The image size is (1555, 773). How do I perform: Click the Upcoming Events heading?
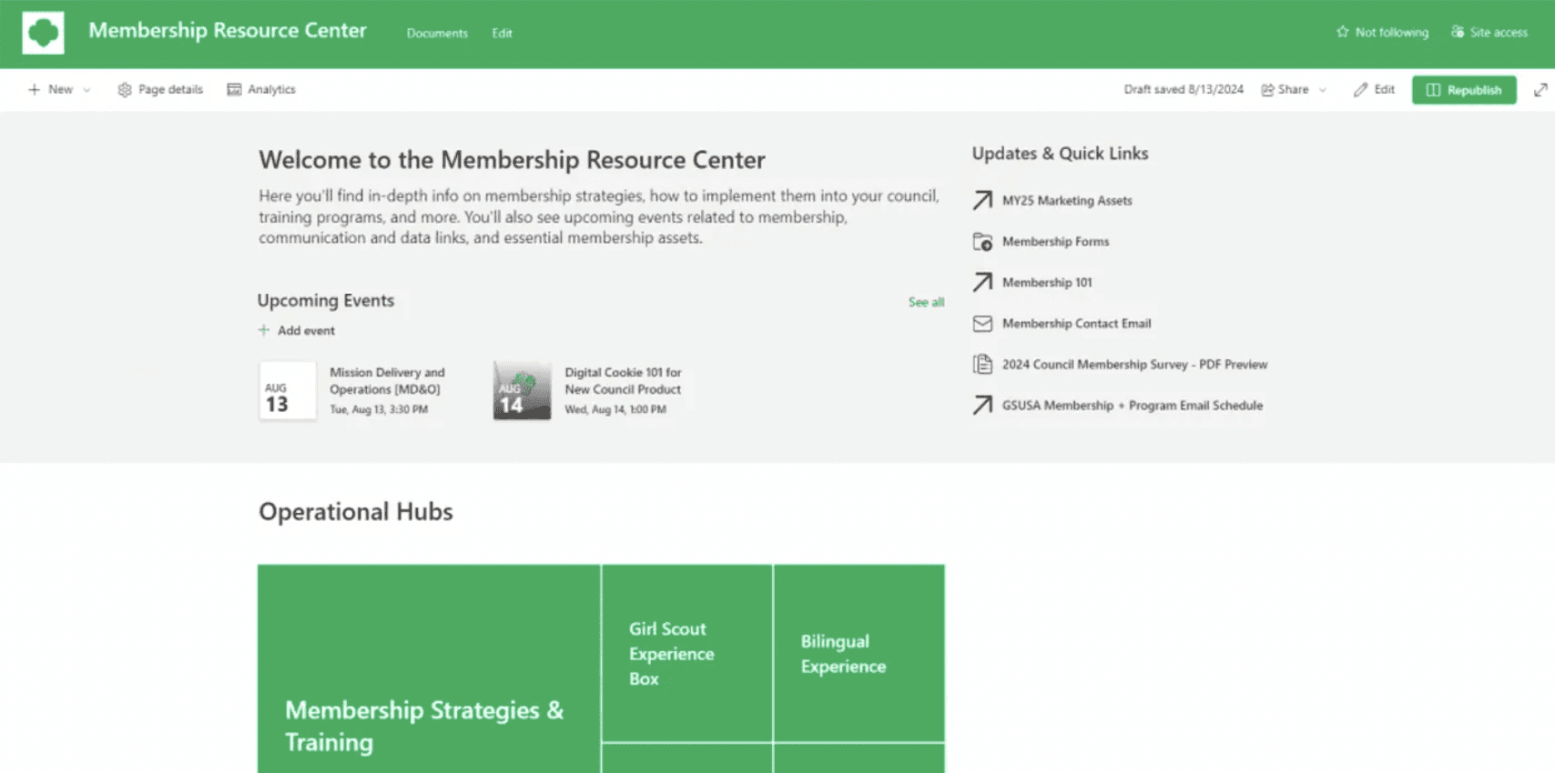pos(326,300)
